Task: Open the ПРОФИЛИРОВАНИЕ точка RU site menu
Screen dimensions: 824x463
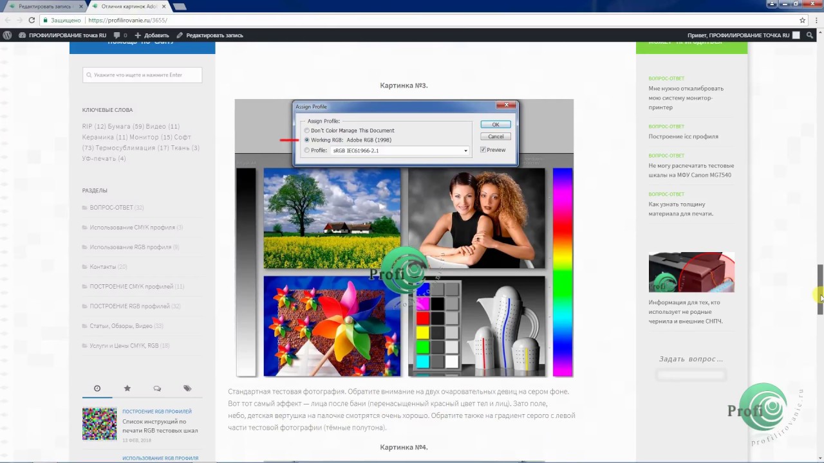Action: pos(62,35)
